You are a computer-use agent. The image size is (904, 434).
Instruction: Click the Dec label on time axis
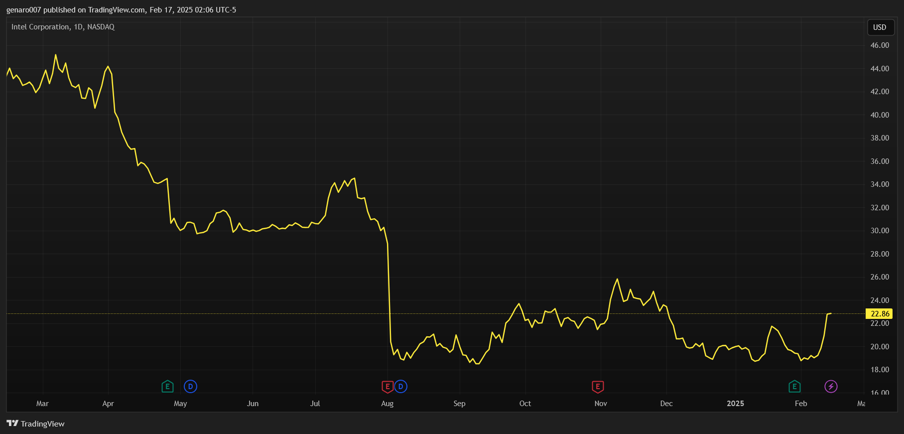[666, 404]
